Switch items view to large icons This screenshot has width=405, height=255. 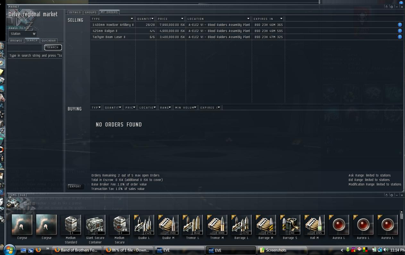pyautogui.click(x=25, y=203)
